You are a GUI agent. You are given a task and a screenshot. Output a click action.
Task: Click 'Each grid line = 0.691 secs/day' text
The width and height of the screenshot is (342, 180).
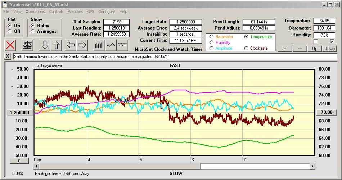62,174
